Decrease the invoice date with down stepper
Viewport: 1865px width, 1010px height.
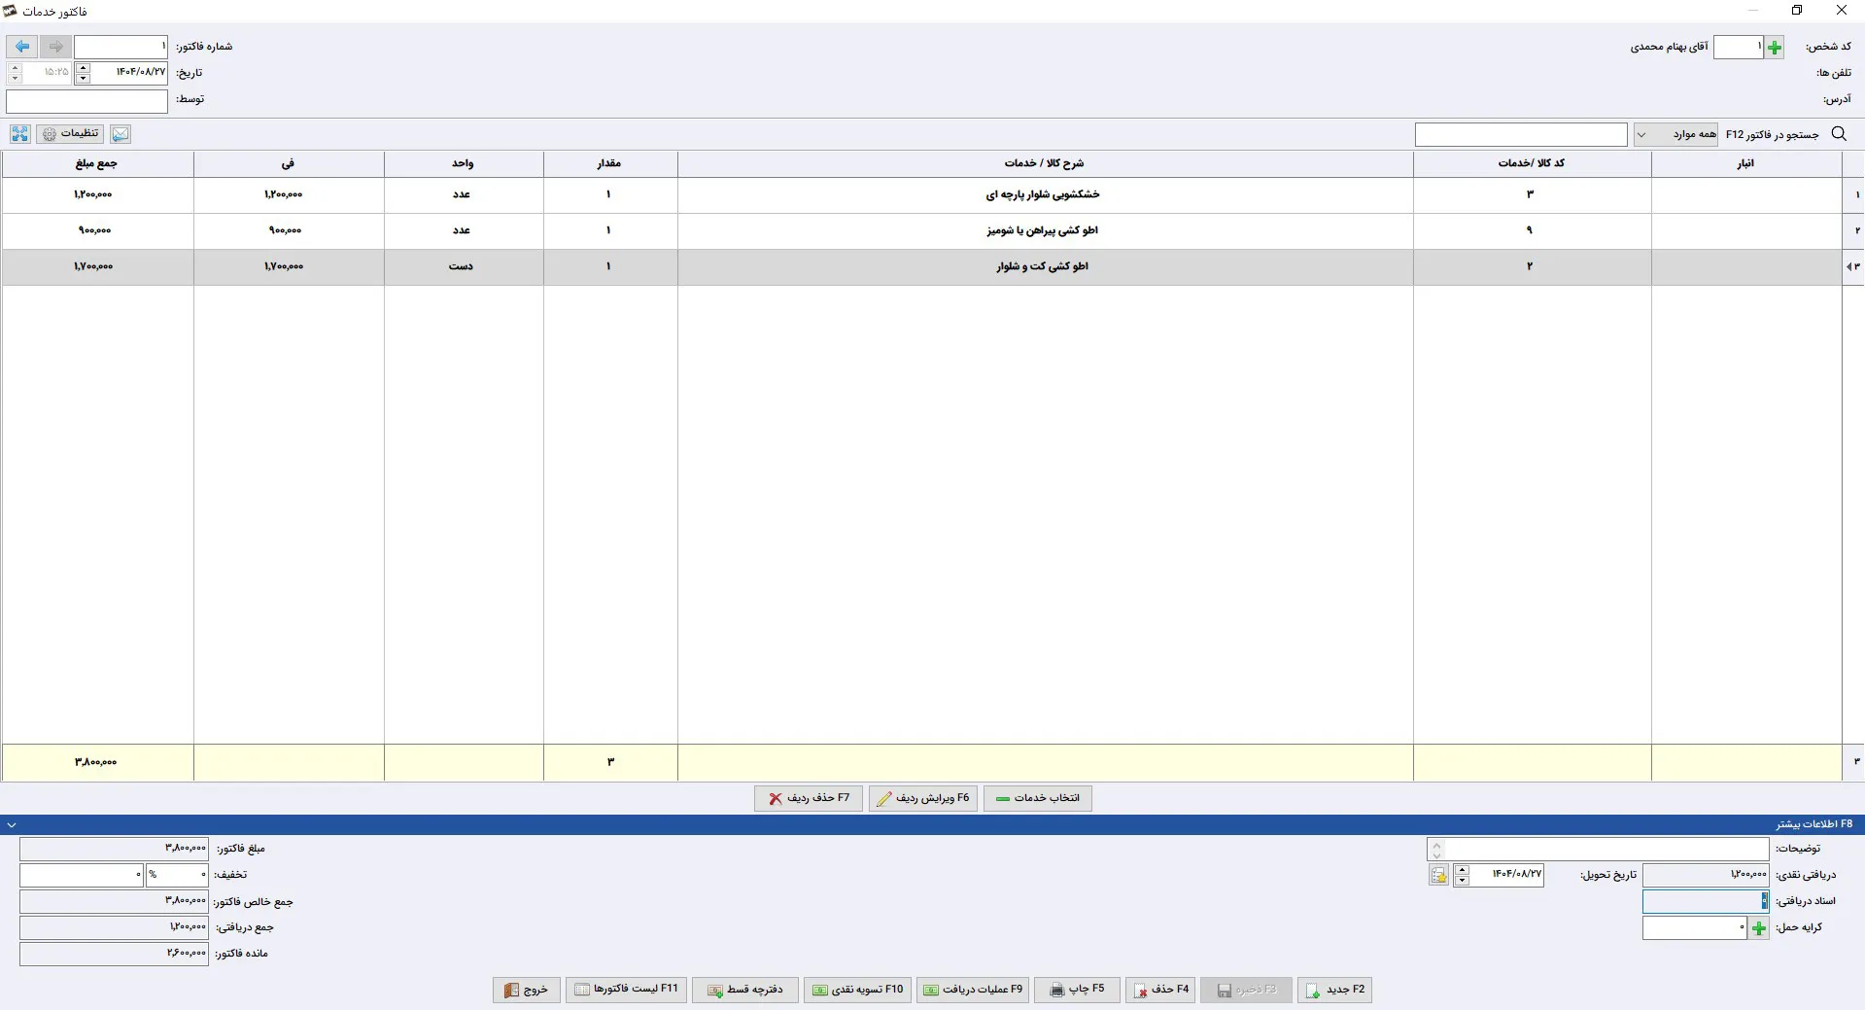pos(83,78)
